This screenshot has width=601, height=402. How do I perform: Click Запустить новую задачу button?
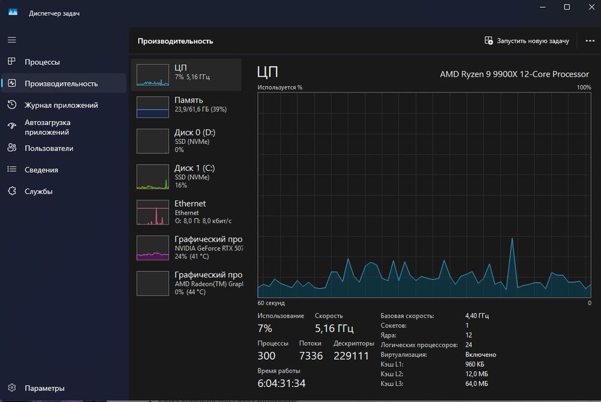pyautogui.click(x=526, y=41)
